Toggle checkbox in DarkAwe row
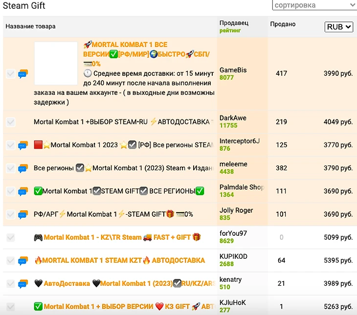 click(x=10, y=122)
